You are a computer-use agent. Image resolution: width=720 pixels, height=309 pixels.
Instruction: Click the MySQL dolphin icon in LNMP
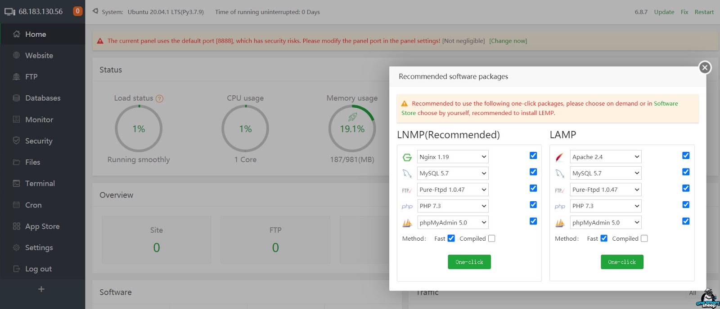pos(407,173)
